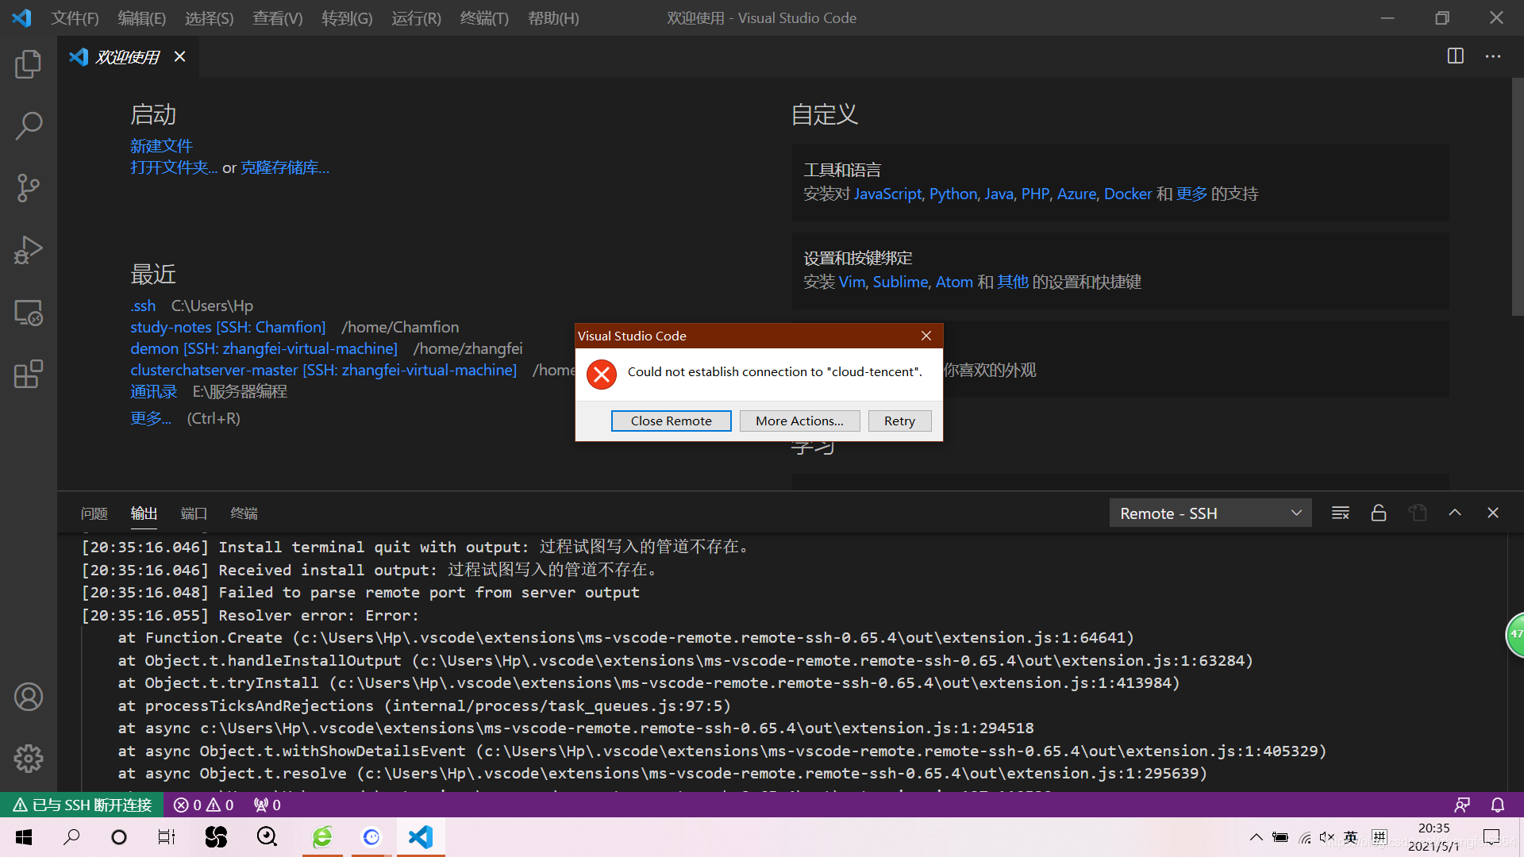The image size is (1524, 857).
Task: Open study-notes [SSH: Chamfion] recent link
Action: click(x=228, y=327)
